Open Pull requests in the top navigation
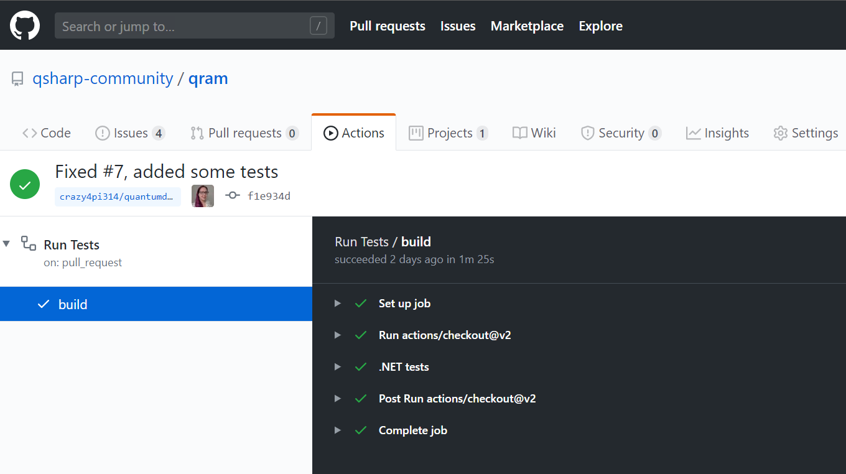Viewport: 846px width, 474px height. (x=388, y=26)
